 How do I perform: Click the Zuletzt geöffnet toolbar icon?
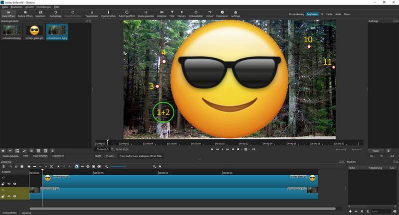[x=126, y=13]
